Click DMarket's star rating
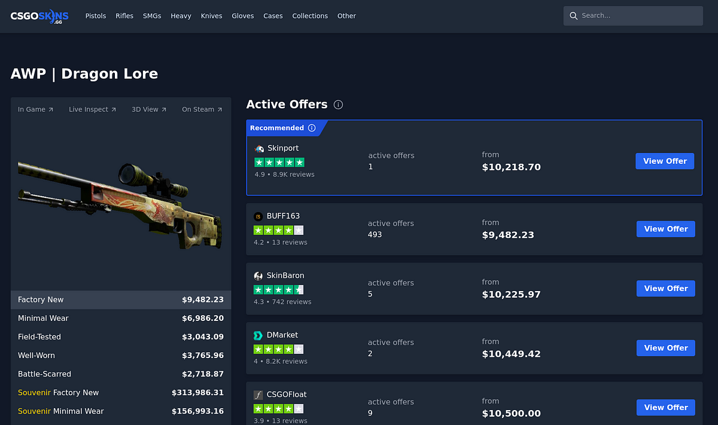Viewport: 718px width, 425px height. (x=278, y=349)
